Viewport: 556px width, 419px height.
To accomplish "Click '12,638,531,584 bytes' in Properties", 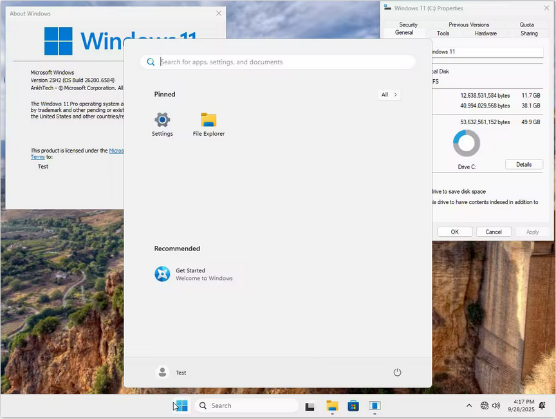I will (485, 96).
